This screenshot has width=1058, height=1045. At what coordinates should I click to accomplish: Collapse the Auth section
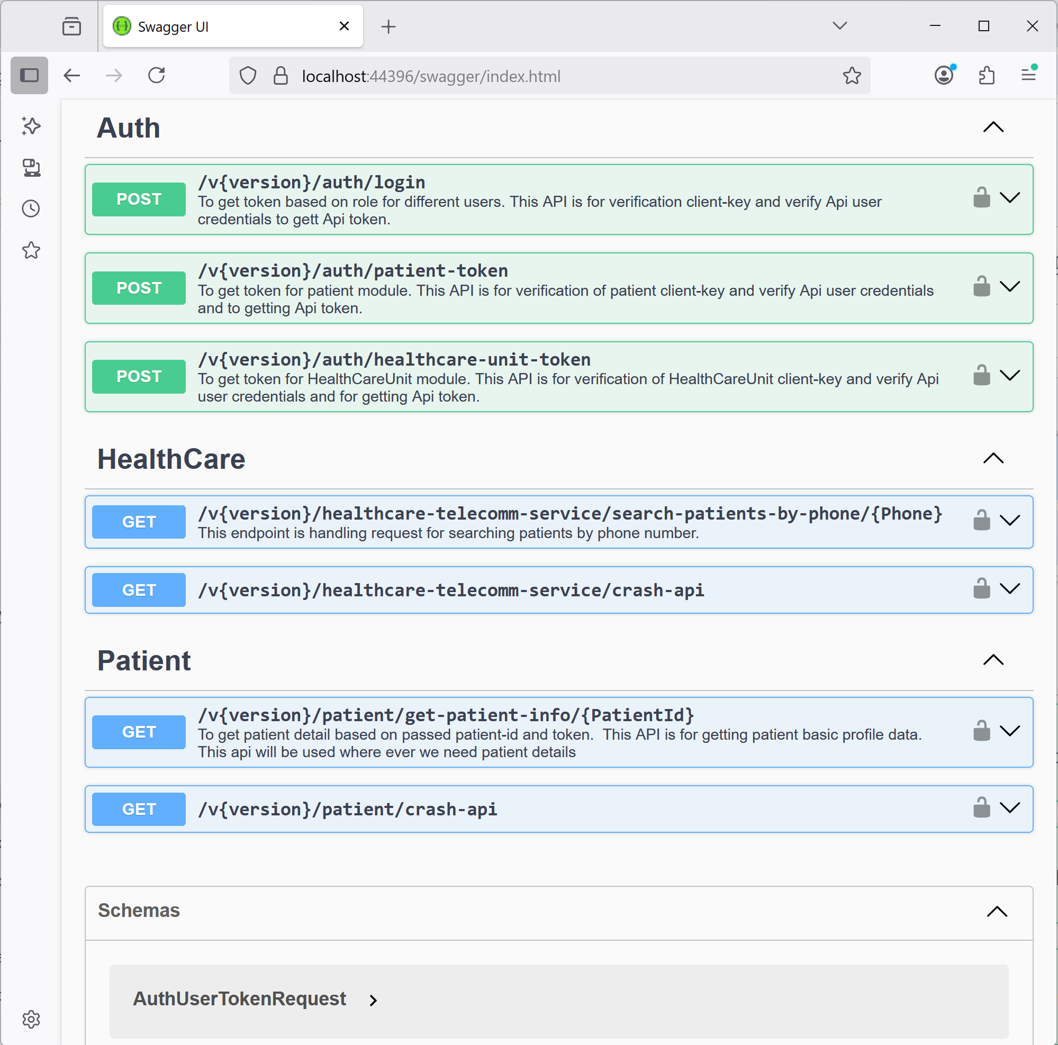click(x=993, y=128)
